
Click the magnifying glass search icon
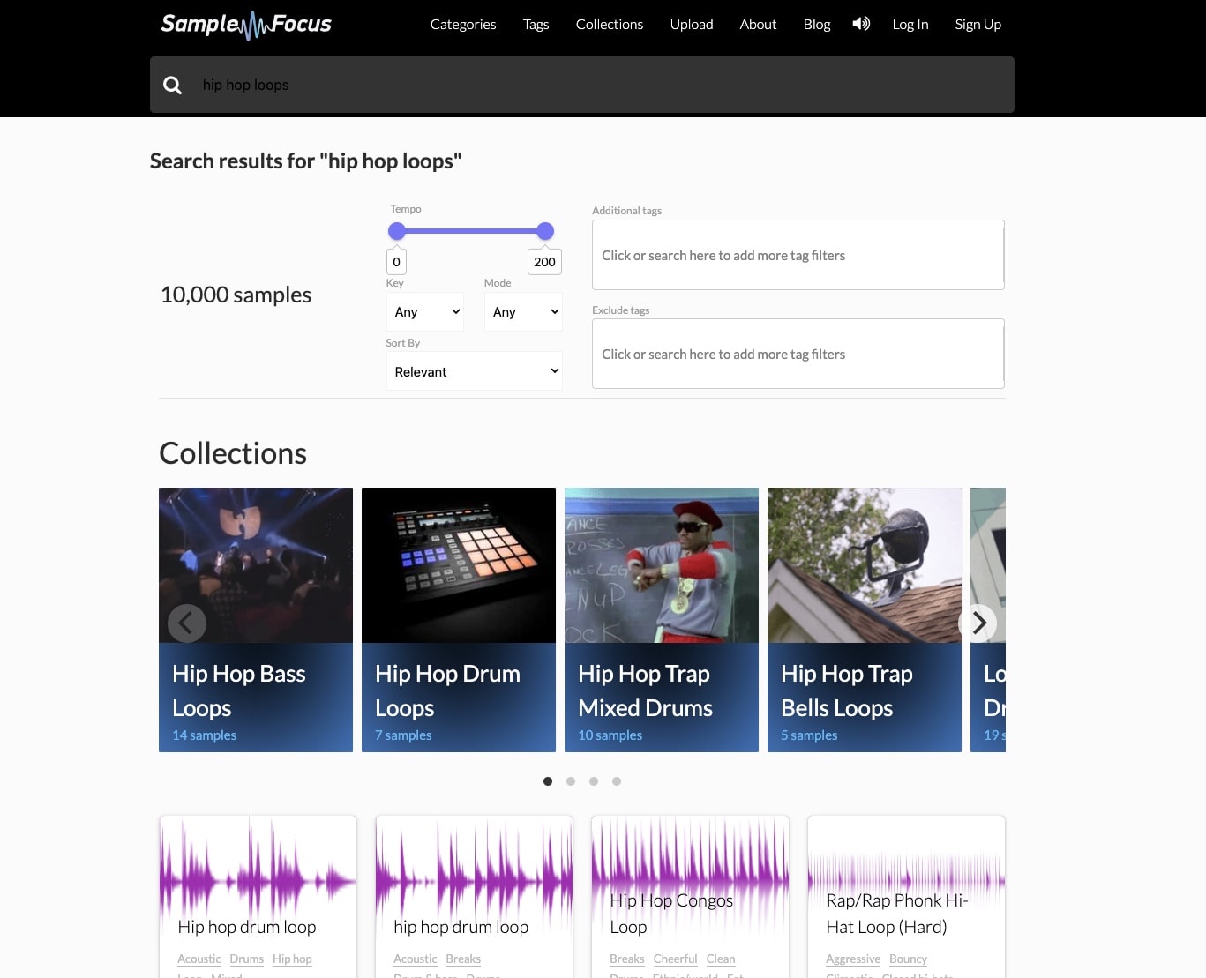[172, 85]
